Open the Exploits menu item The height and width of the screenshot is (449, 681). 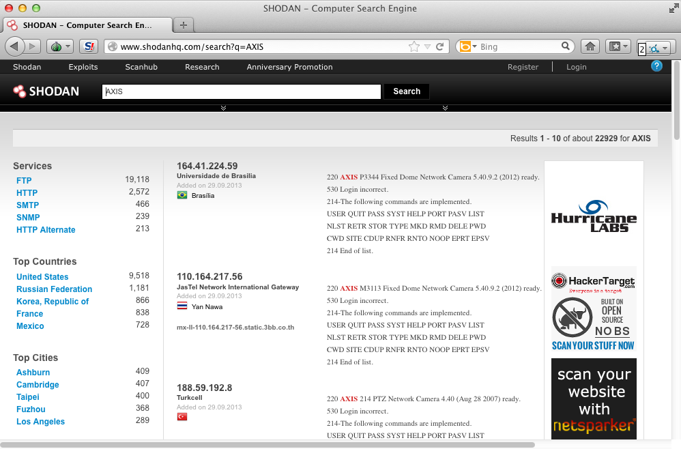click(83, 67)
